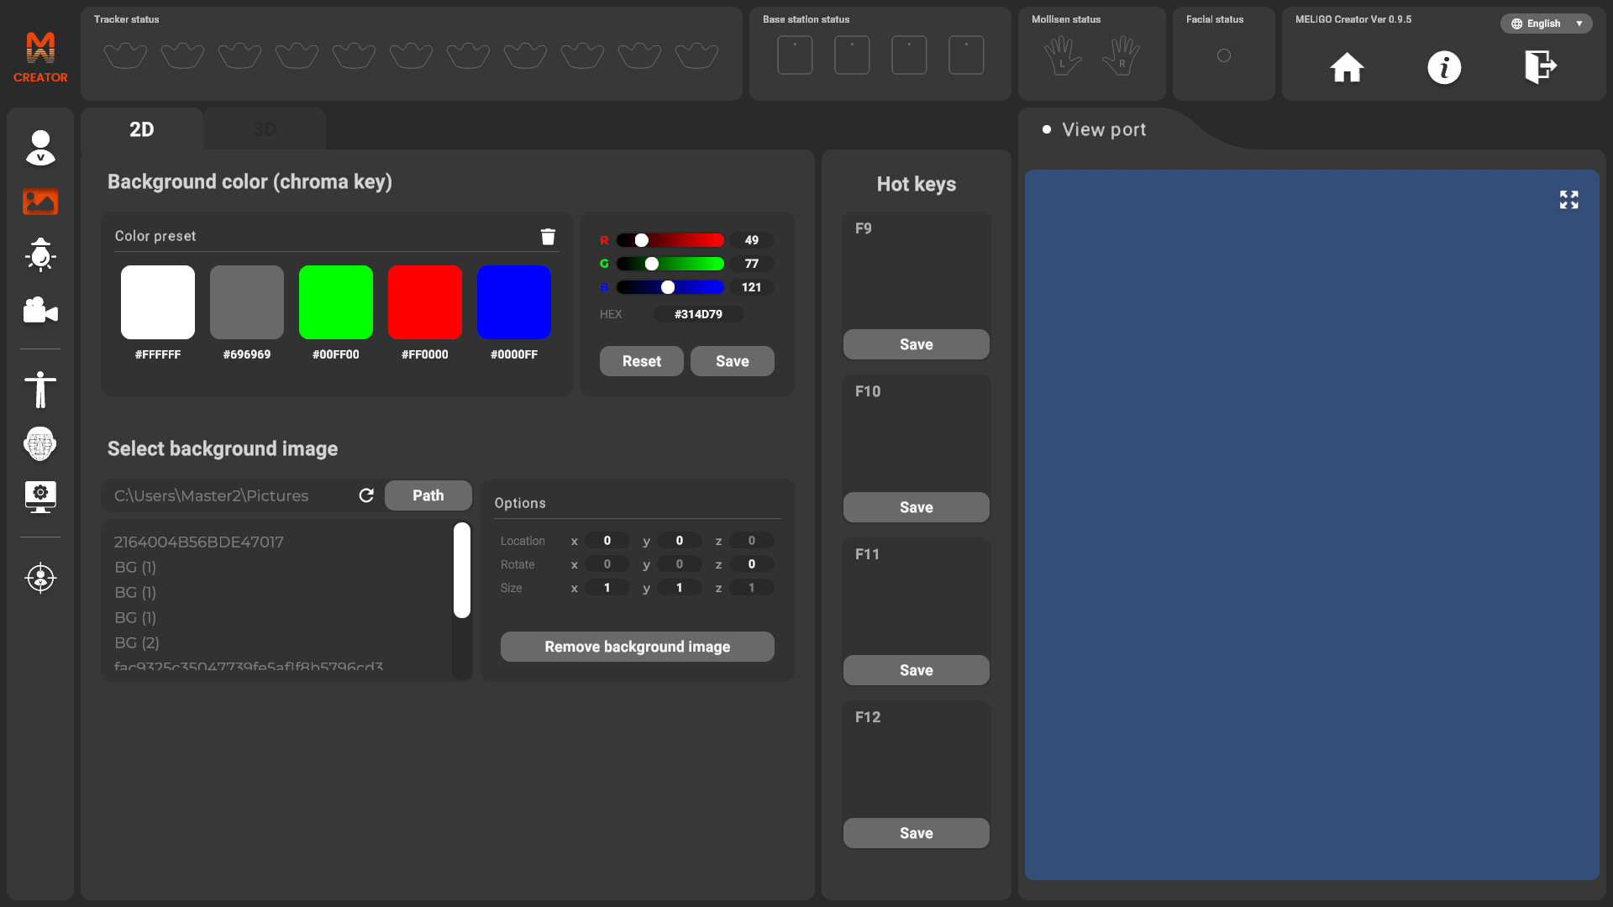Toggle fullscreen on the viewport

tap(1568, 200)
